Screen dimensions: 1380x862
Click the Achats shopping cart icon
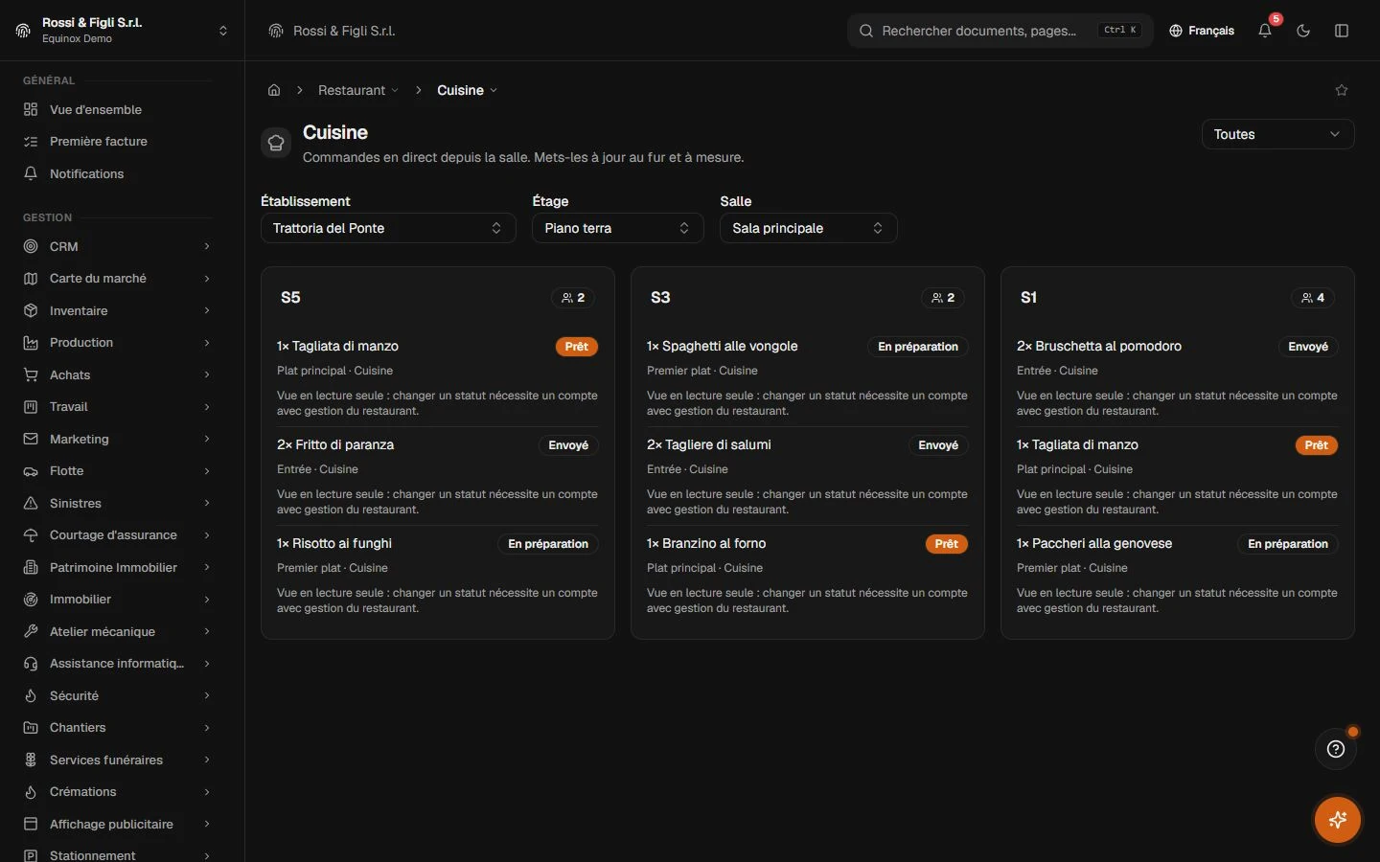click(31, 374)
